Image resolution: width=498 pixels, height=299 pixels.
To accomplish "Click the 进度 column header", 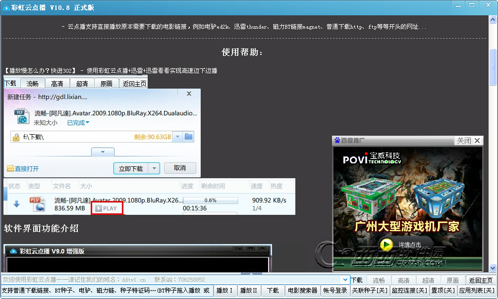I will click(x=187, y=186).
